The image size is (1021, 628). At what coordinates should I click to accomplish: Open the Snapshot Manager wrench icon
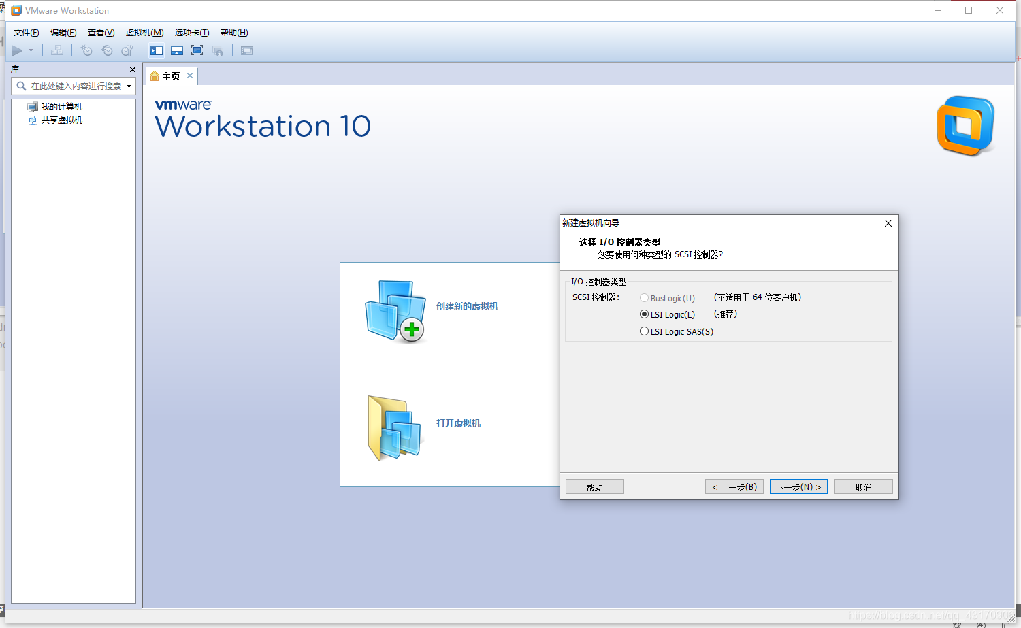(x=127, y=50)
